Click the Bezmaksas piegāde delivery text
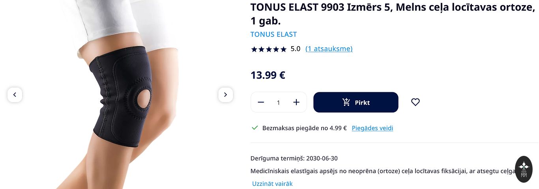 (304, 128)
